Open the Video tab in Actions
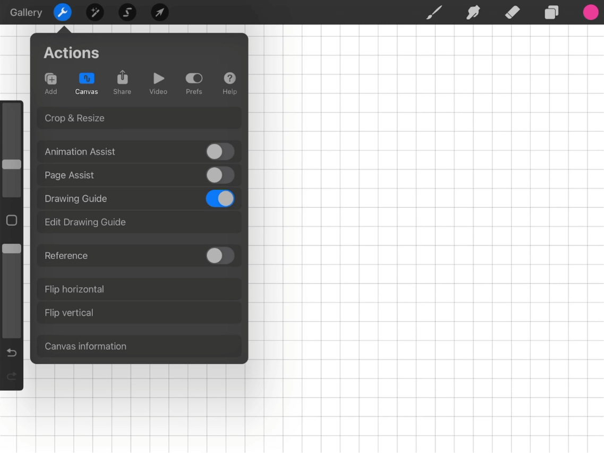The image size is (604, 453). tap(158, 82)
